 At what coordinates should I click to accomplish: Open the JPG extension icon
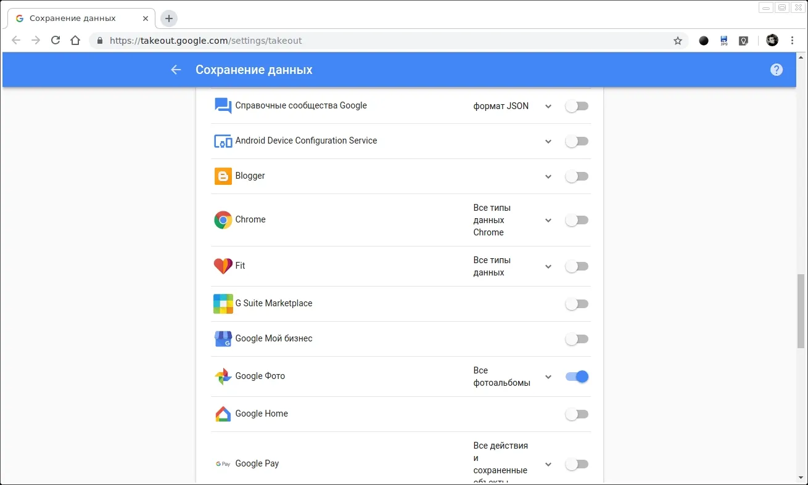[724, 41]
